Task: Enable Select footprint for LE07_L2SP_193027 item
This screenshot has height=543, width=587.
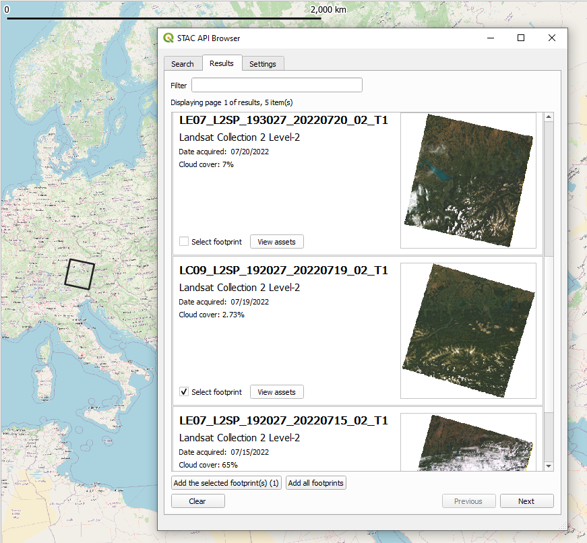Action: (184, 242)
